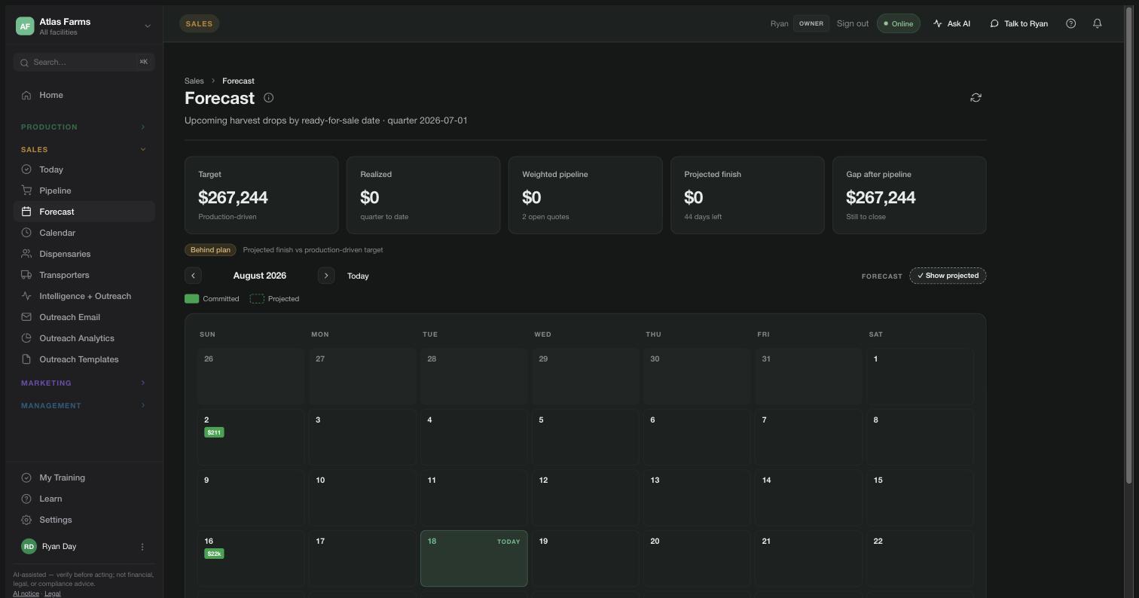
Task: Click the Weighted pipeline card
Action: (585, 195)
